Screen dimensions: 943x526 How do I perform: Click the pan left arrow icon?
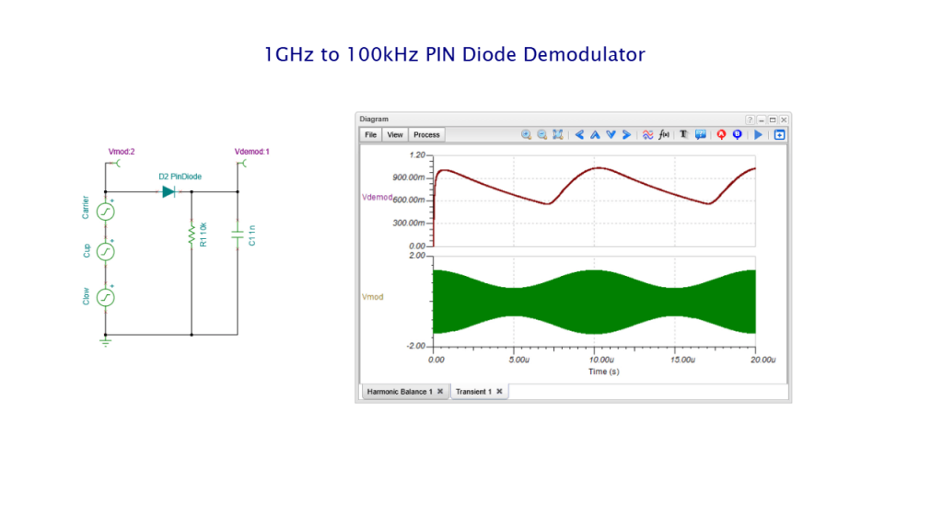(x=579, y=134)
